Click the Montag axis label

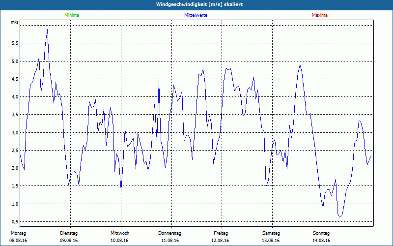pyautogui.click(x=18, y=233)
